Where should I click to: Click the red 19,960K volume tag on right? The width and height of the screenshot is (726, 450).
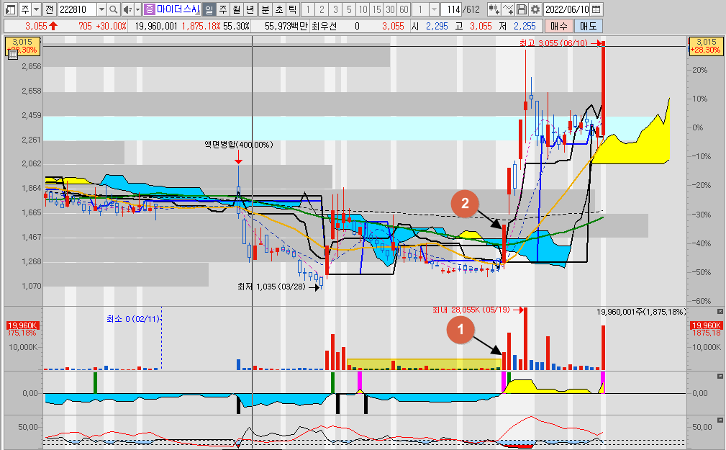[x=706, y=325]
